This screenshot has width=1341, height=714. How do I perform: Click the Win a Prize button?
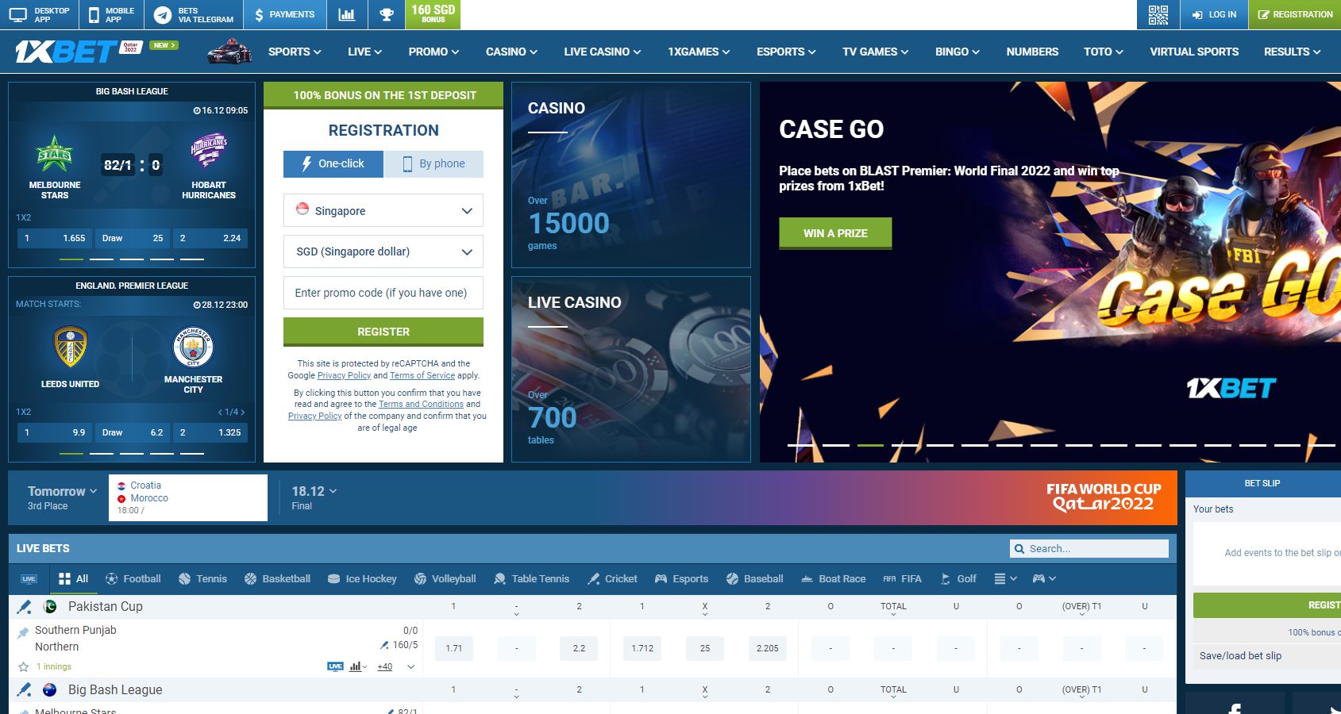coord(835,233)
